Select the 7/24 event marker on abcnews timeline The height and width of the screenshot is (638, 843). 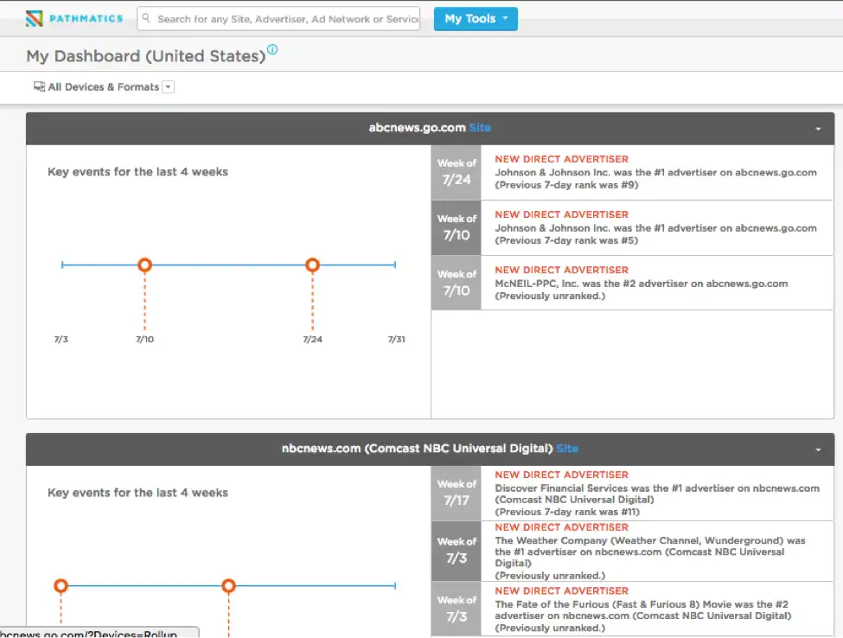pyautogui.click(x=312, y=265)
